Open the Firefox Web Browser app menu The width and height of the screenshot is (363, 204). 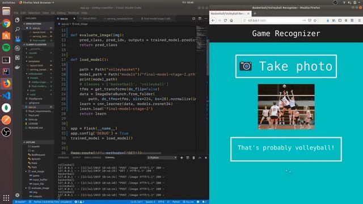36,2
